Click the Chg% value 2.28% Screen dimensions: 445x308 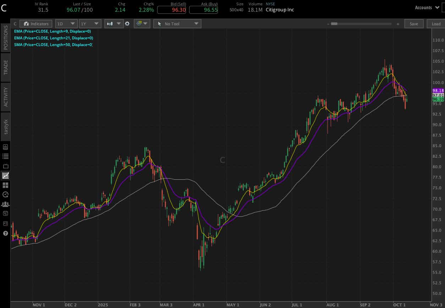tap(146, 10)
